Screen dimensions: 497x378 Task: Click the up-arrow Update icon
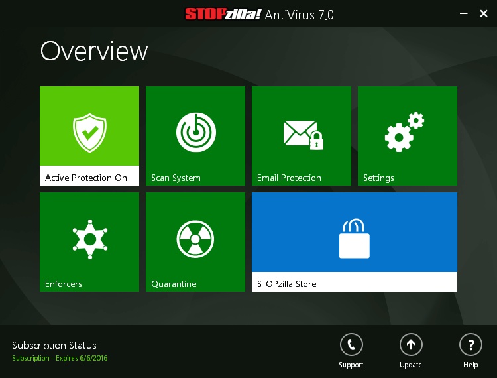(411, 344)
